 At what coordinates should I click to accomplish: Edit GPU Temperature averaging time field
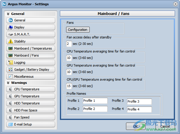69,72
